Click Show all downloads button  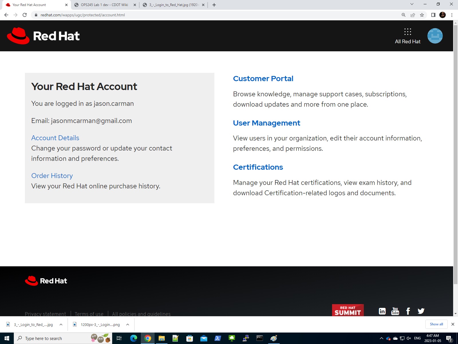click(436, 324)
